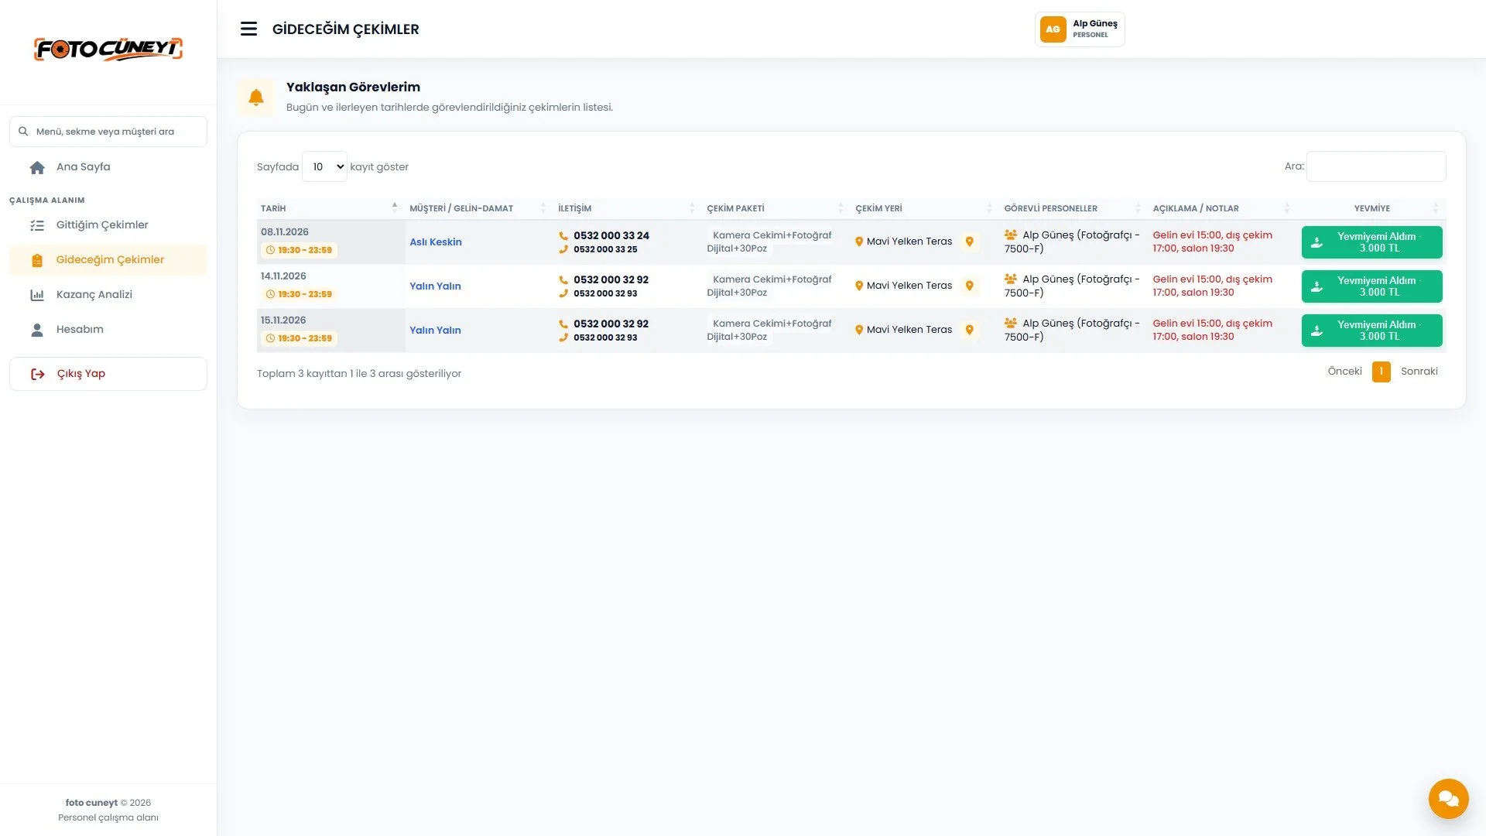Click Yevmiyemi Aldım button for 14.11.2026

pos(1371,286)
